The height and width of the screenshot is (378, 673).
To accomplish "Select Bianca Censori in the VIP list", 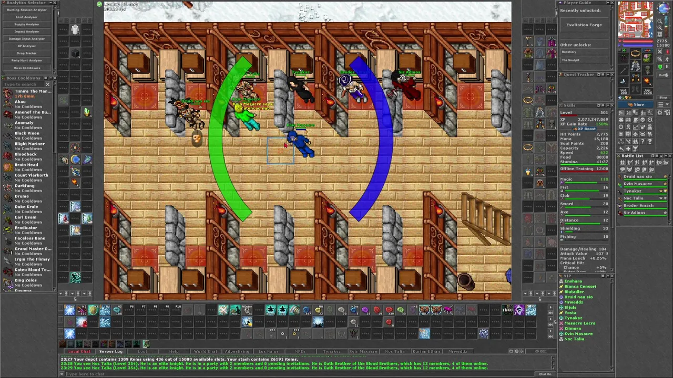I will [x=580, y=287].
